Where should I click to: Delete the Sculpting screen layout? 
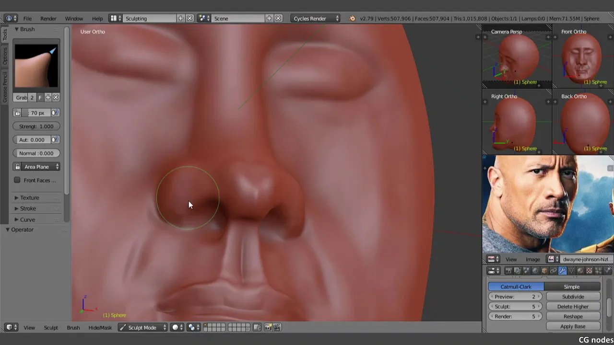point(189,18)
